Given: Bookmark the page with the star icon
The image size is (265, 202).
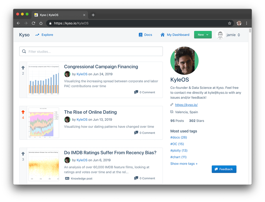Looking at the screenshot, I should pos(230,23).
